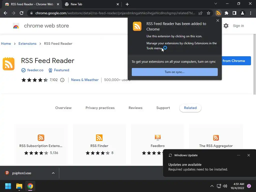Viewport: 256px width, 192px height.
Task: Switch to Privacy practices tab
Action: [100, 108]
